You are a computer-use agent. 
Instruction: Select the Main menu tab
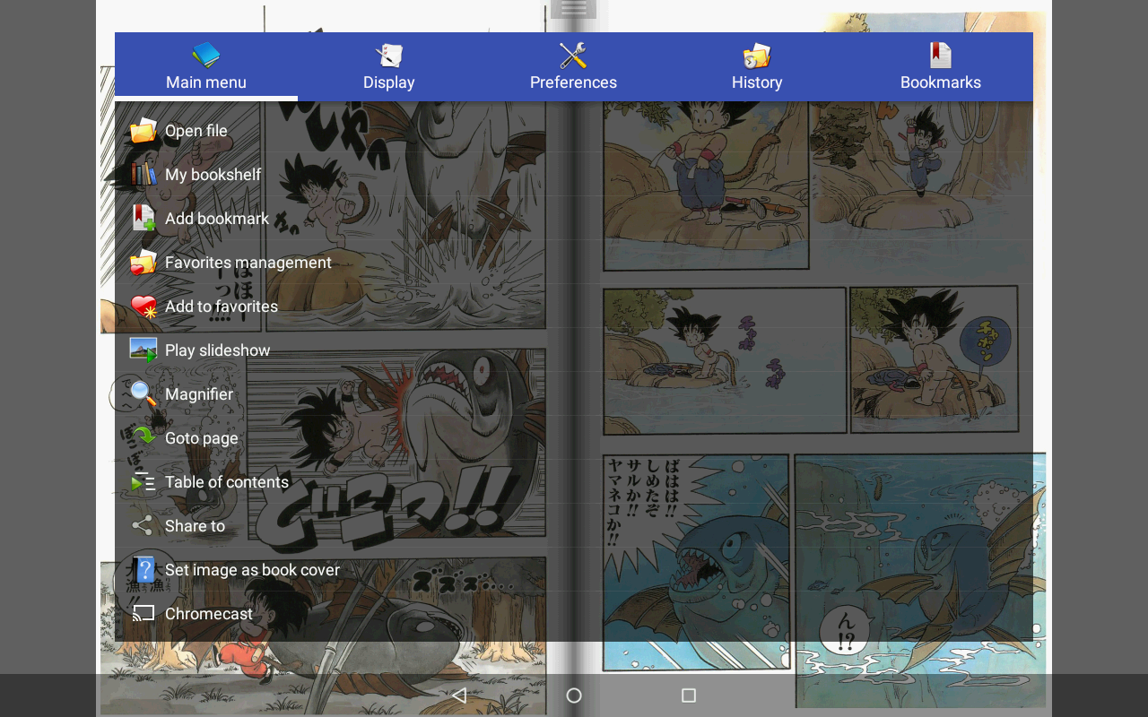[205, 66]
